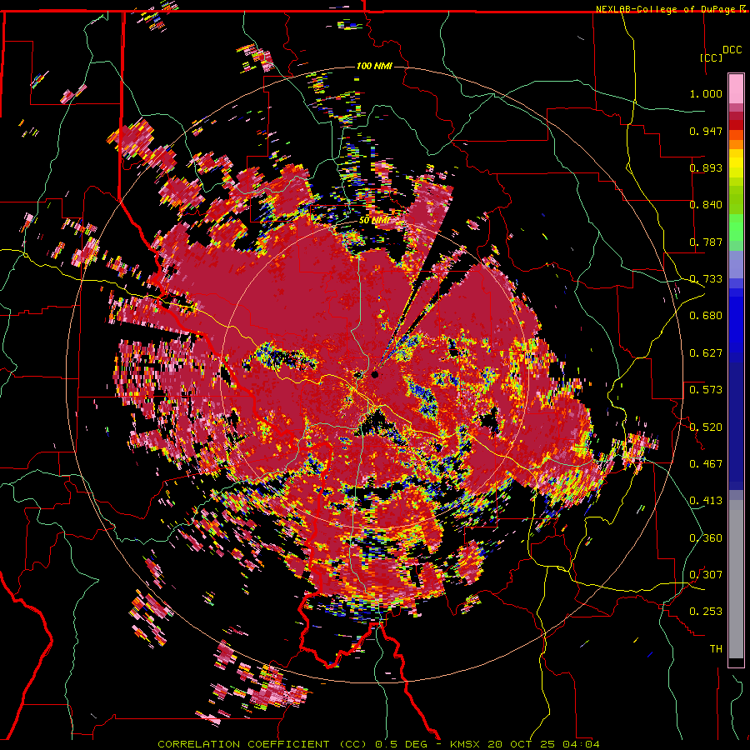Click the 0.947 legend value

pos(706,131)
